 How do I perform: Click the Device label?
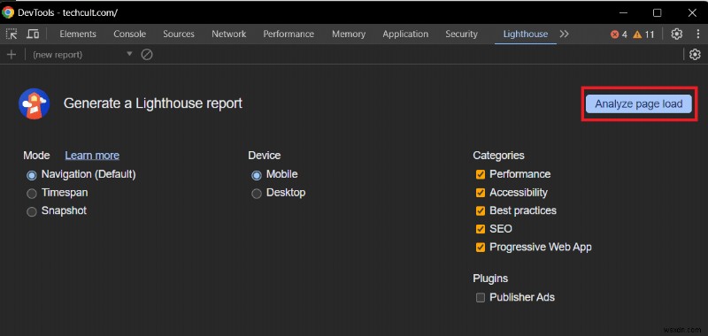[264, 155]
